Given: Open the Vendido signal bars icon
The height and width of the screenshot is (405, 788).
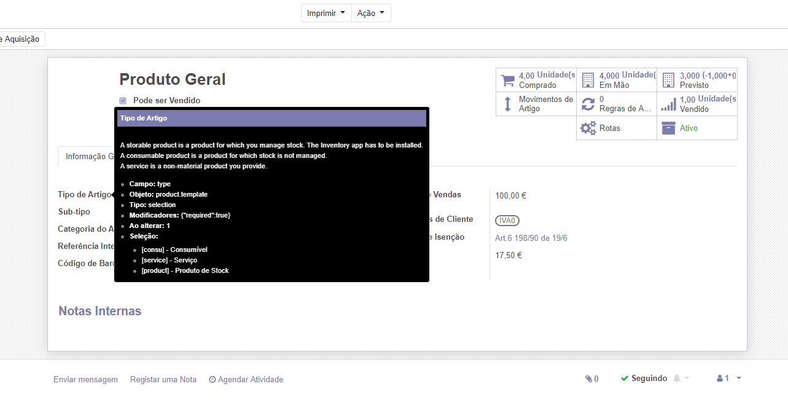Looking at the screenshot, I should coord(668,104).
